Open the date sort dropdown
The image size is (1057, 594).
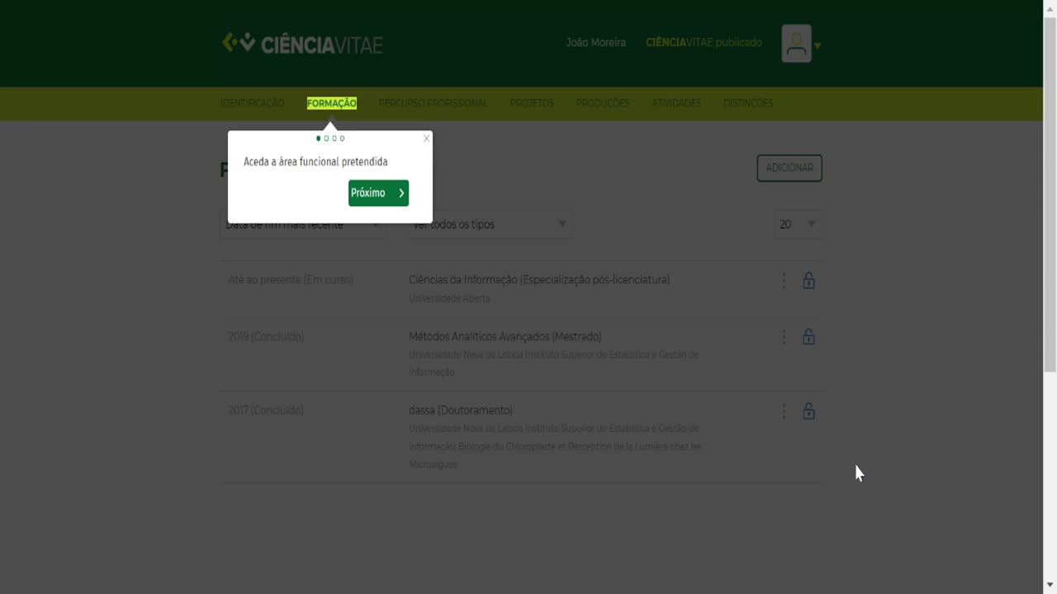point(302,224)
